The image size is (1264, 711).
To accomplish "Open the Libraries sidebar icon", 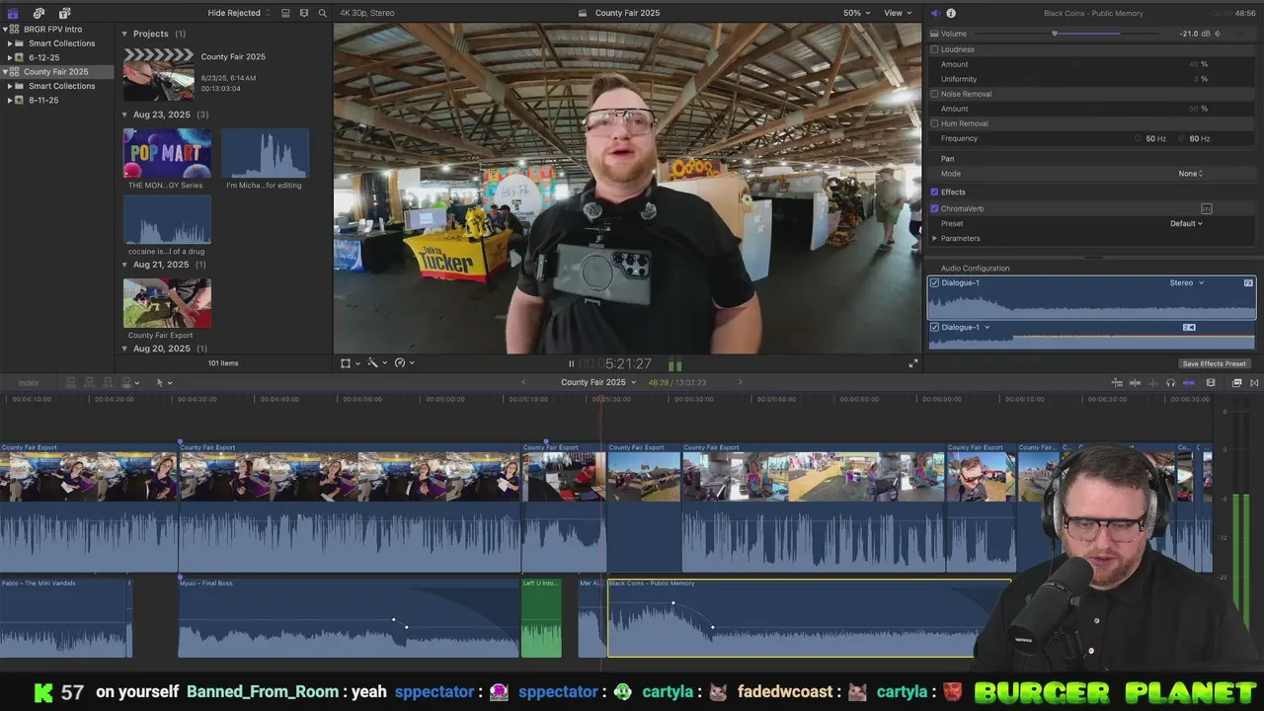I will [x=13, y=13].
